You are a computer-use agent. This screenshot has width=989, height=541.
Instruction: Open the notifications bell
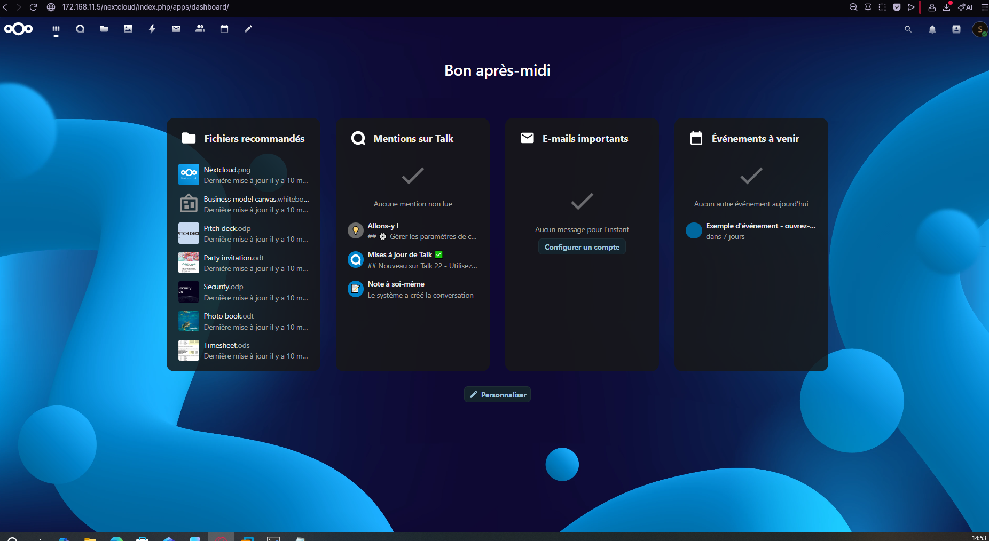(931, 30)
